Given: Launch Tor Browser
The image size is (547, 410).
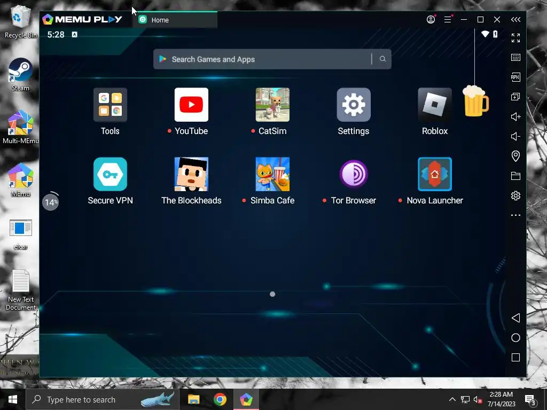Looking at the screenshot, I should click(354, 174).
